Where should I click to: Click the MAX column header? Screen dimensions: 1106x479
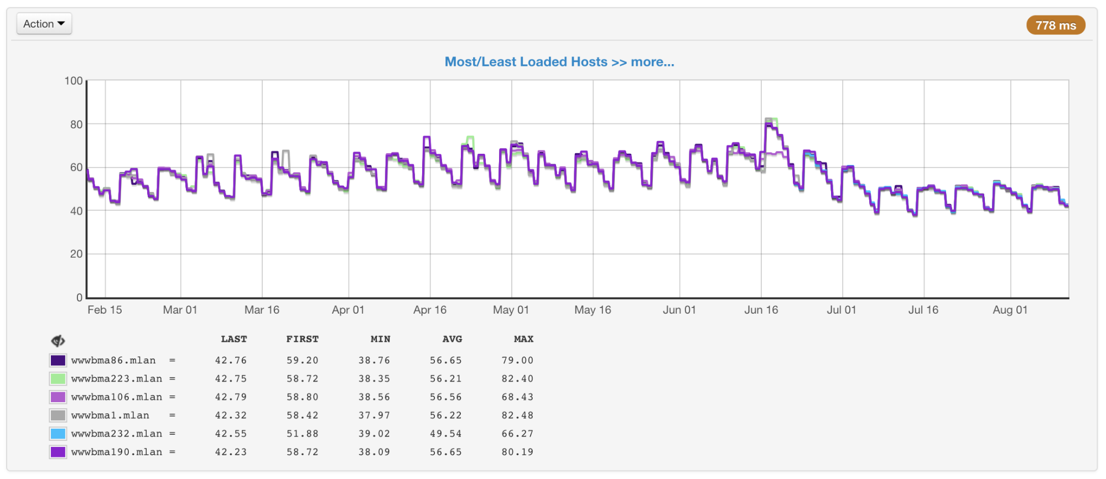pyautogui.click(x=523, y=339)
